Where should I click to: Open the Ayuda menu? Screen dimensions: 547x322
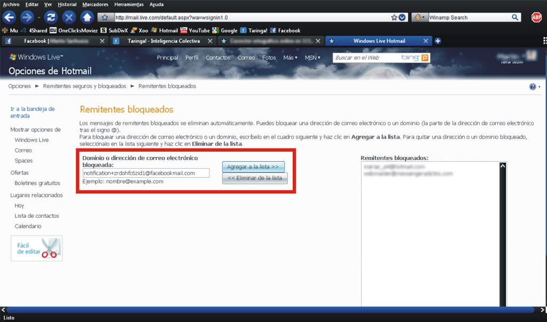pyautogui.click(x=157, y=4)
